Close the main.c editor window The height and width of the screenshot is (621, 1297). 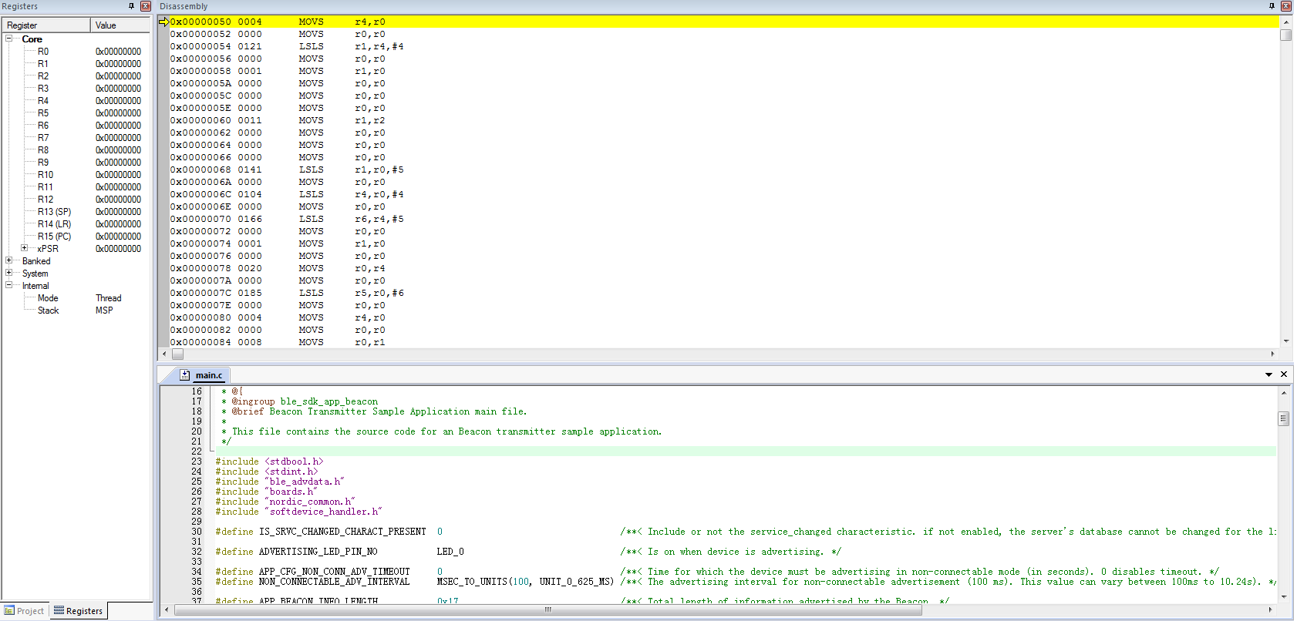(x=1284, y=374)
